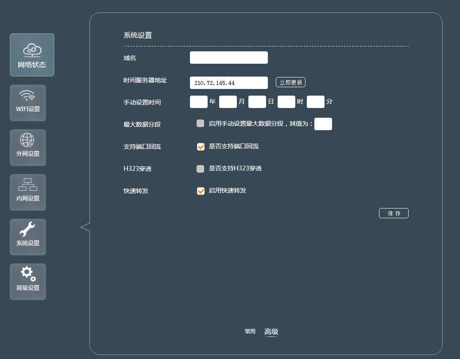
Task: Disable 启用快速转发 checkbox
Action: (200, 191)
